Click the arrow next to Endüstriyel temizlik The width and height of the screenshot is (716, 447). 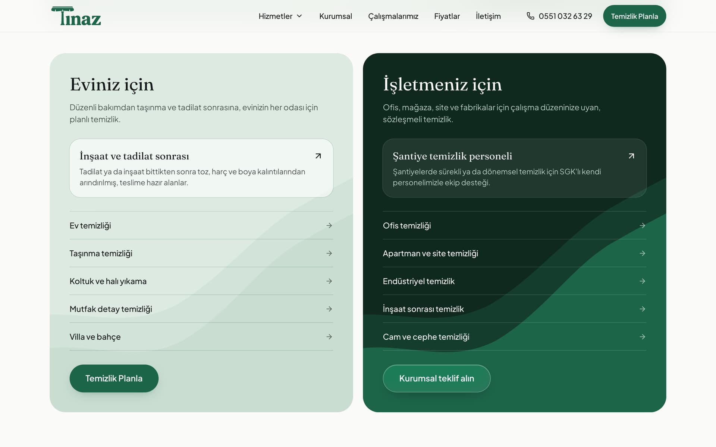tap(642, 281)
